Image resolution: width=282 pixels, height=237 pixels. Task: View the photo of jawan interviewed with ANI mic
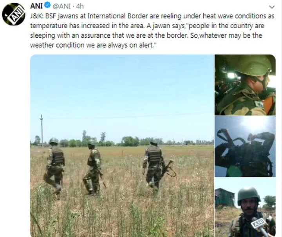coord(245,207)
